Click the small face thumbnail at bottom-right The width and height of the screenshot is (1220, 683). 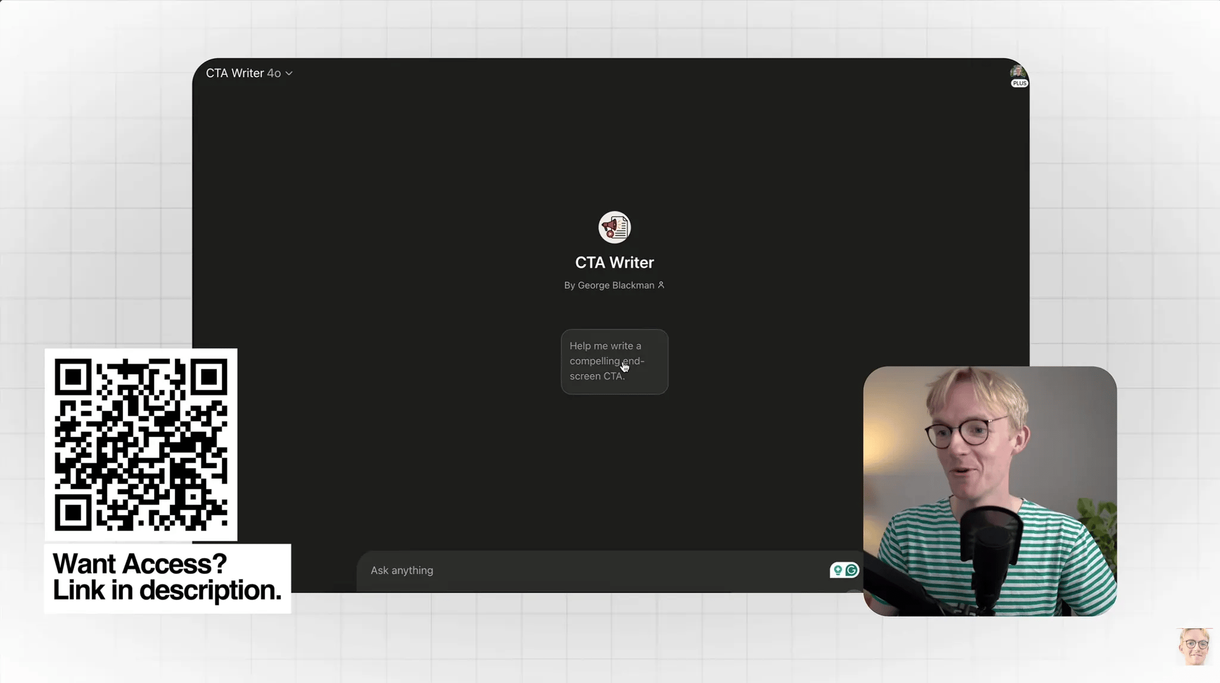(1194, 646)
